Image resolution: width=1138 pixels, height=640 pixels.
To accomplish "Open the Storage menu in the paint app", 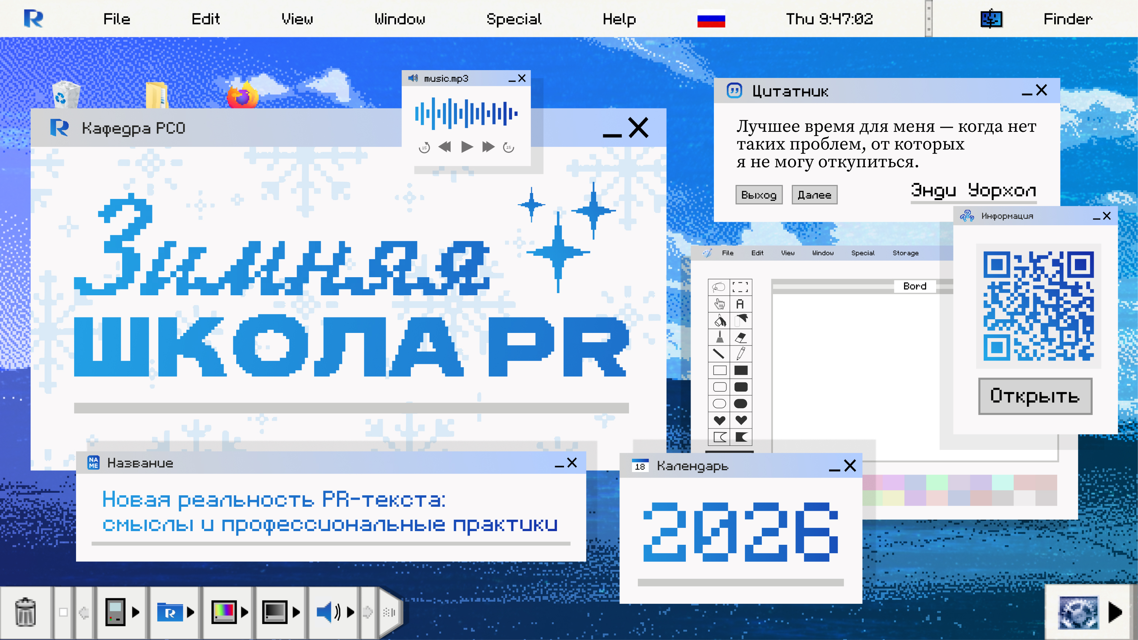I will [x=905, y=253].
